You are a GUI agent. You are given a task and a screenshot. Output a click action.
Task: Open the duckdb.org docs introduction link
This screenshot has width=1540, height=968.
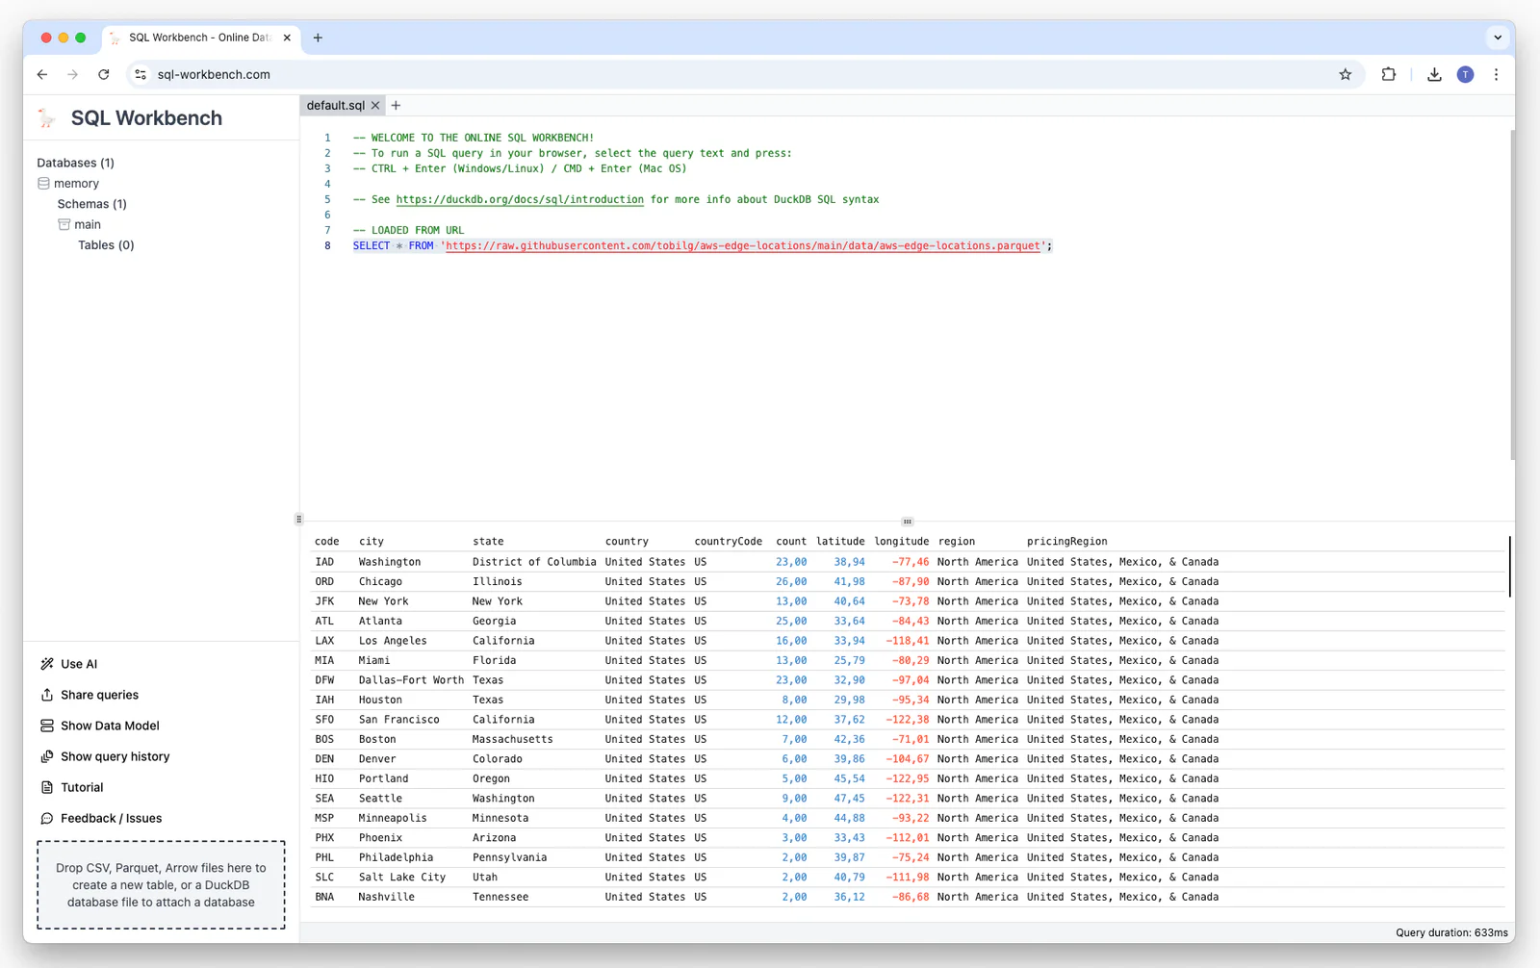tap(520, 199)
